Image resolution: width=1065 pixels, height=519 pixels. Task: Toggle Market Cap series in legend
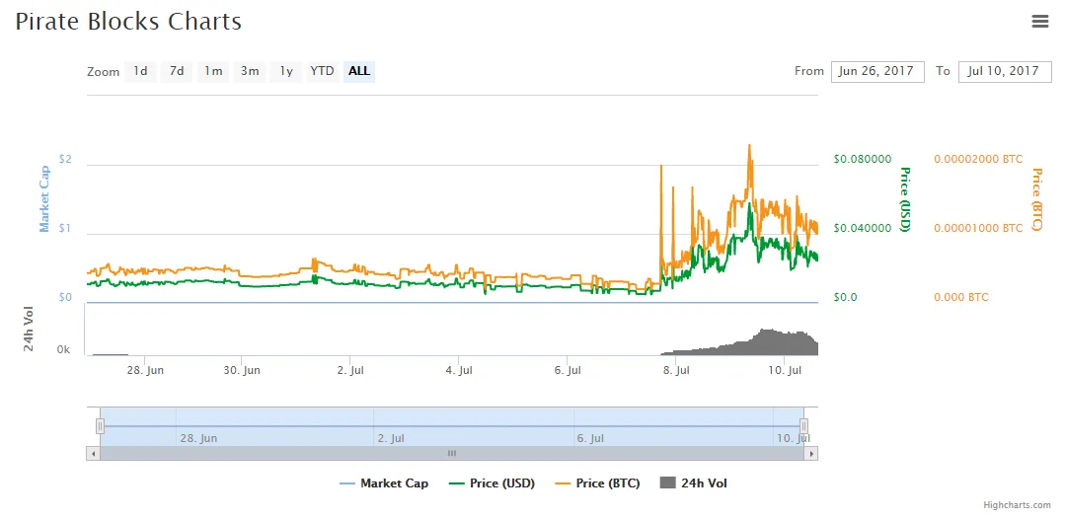click(384, 483)
